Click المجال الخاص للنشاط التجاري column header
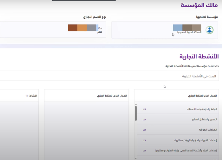This screenshot has width=222, height=160. (x=86, y=96)
